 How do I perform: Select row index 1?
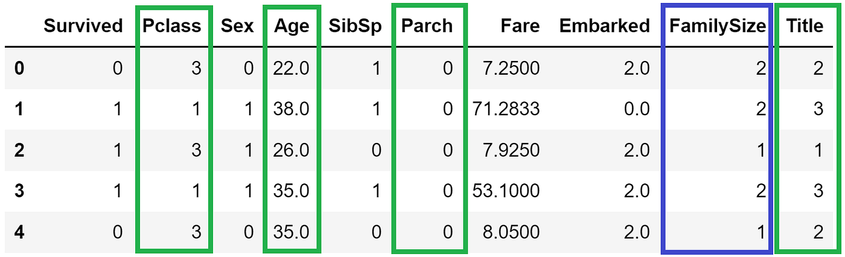coord(19,109)
